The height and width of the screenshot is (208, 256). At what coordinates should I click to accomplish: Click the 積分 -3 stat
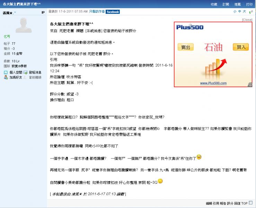[9, 49]
